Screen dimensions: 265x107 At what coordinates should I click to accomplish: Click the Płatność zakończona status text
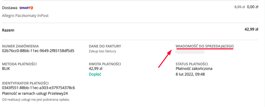[x=194, y=69]
